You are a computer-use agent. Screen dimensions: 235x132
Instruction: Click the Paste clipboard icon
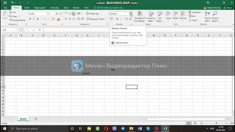5,14
